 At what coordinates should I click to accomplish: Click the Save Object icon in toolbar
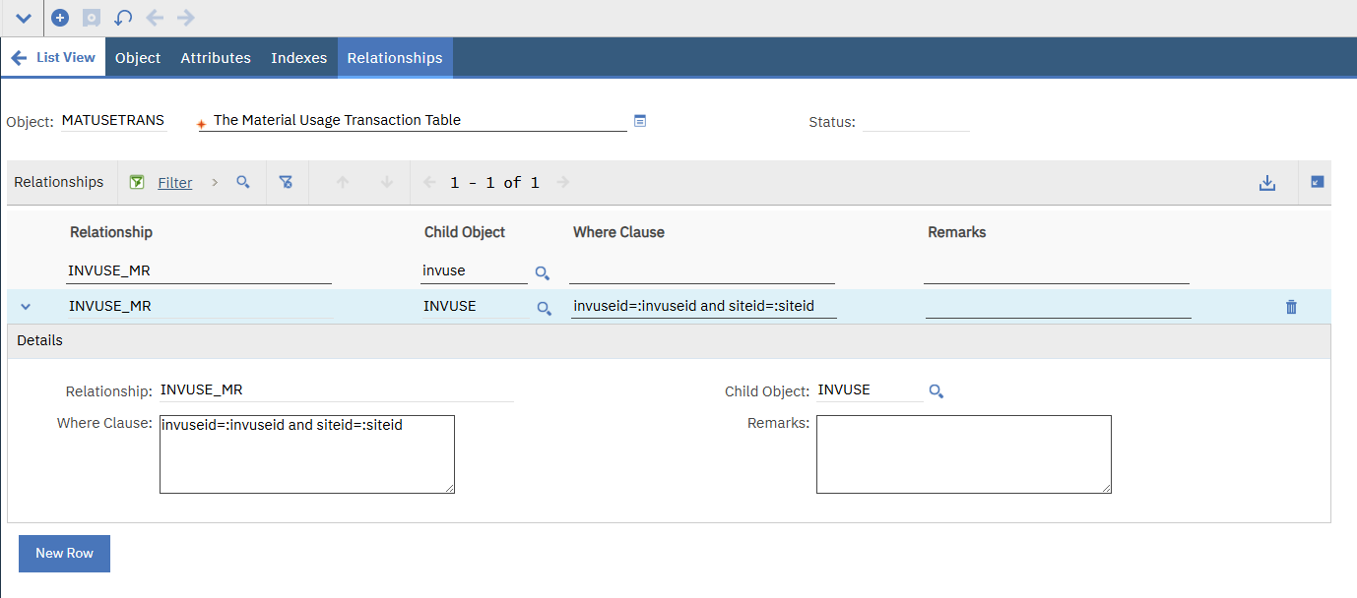click(x=91, y=18)
